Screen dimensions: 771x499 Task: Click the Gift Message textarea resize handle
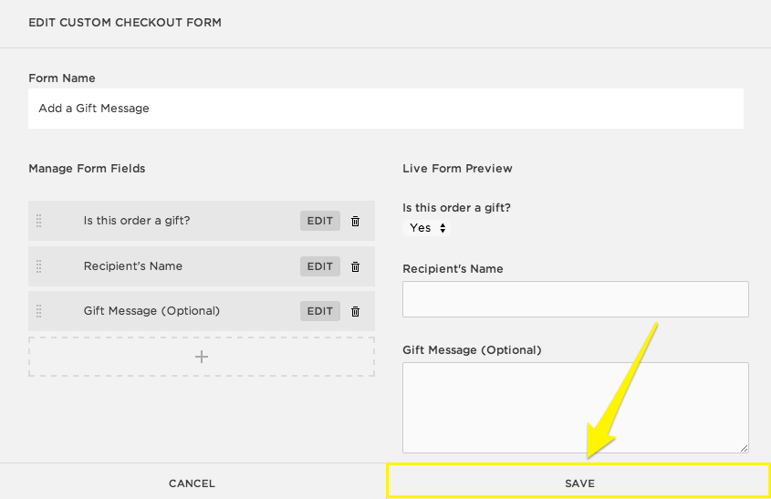pyautogui.click(x=744, y=448)
